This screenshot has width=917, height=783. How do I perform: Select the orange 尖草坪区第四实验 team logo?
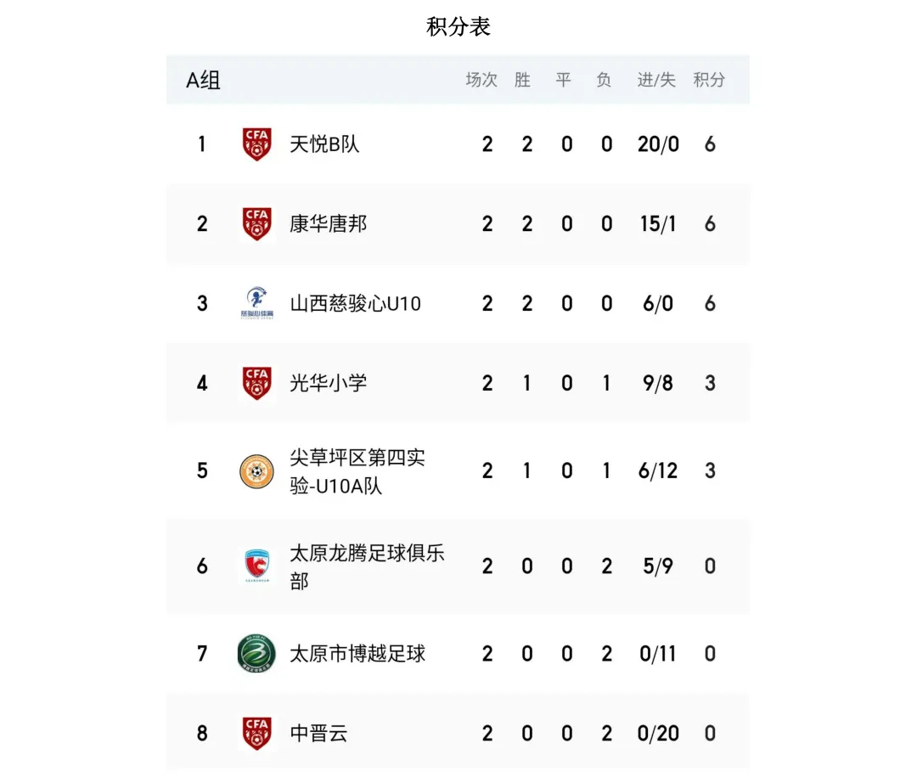click(256, 471)
